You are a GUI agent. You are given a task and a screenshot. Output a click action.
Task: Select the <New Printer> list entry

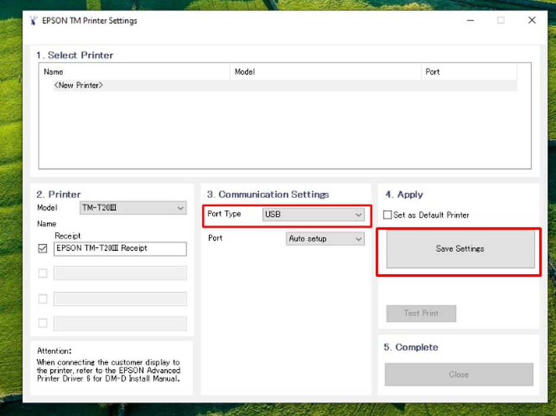[79, 86]
